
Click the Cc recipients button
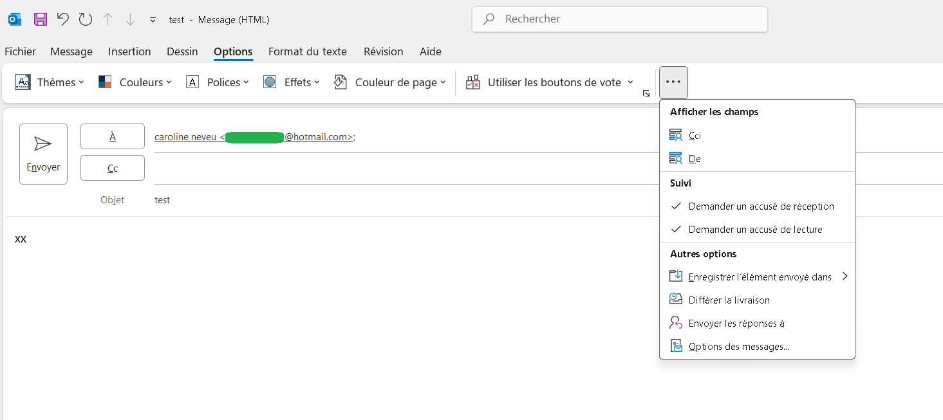113,169
